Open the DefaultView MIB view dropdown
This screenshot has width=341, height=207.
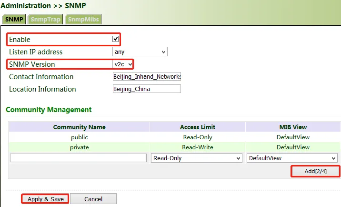click(x=292, y=158)
